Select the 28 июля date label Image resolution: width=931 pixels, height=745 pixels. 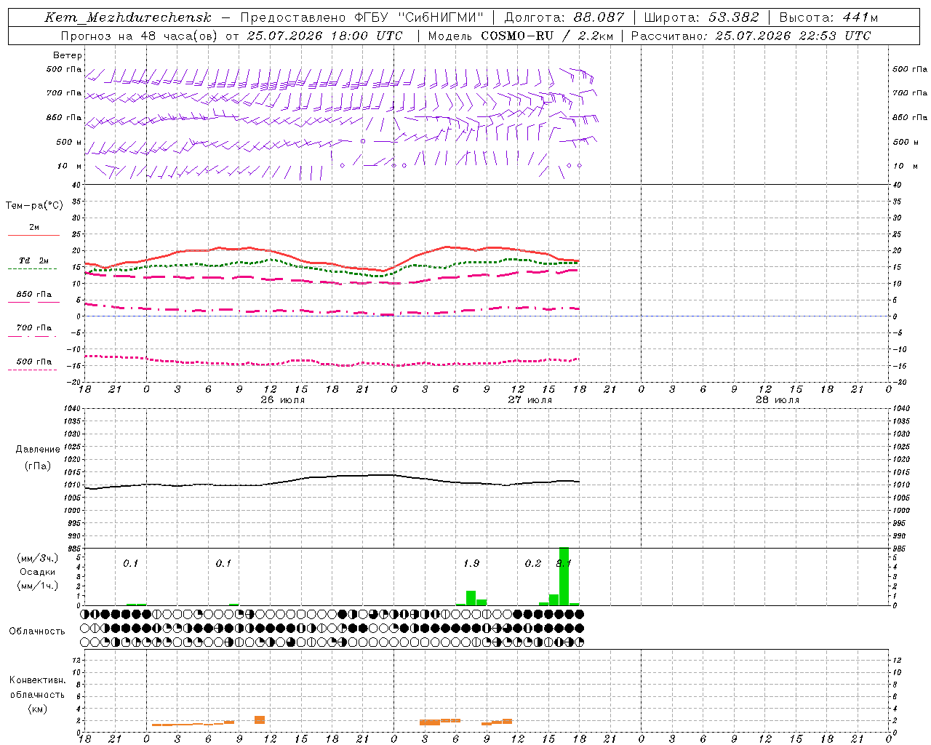[x=777, y=400]
